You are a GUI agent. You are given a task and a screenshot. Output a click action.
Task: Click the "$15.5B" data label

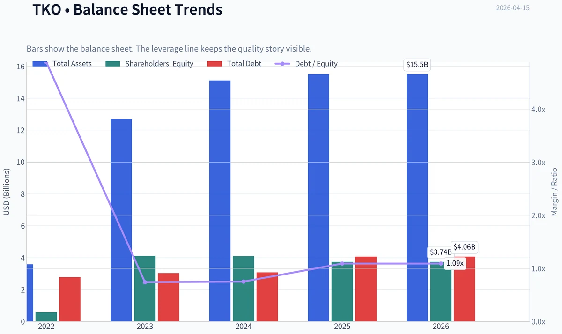click(417, 65)
